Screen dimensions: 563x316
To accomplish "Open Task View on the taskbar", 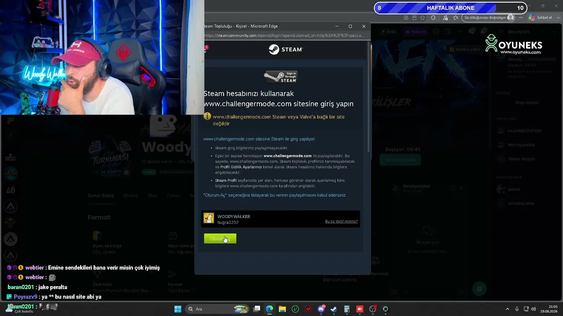I will coord(257,309).
